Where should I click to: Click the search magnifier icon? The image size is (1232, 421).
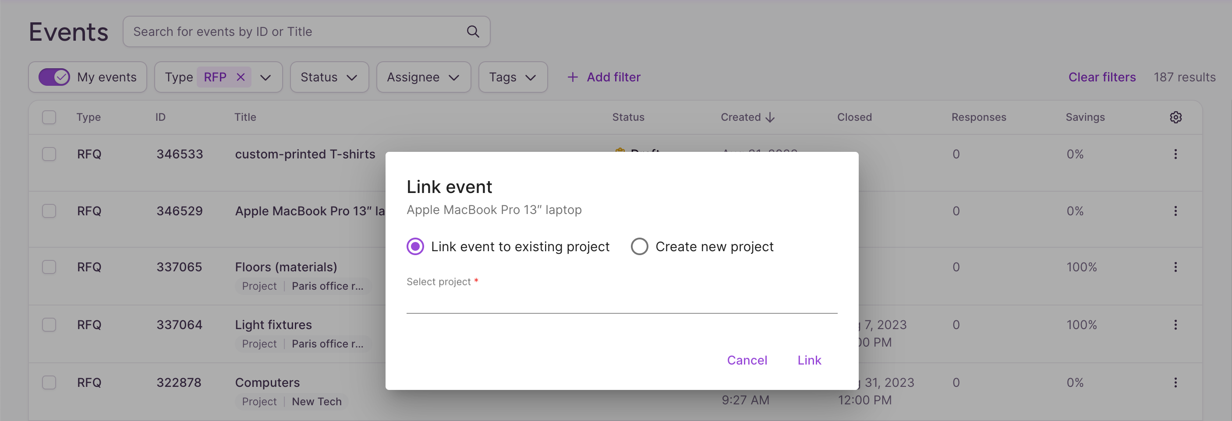coord(473,32)
